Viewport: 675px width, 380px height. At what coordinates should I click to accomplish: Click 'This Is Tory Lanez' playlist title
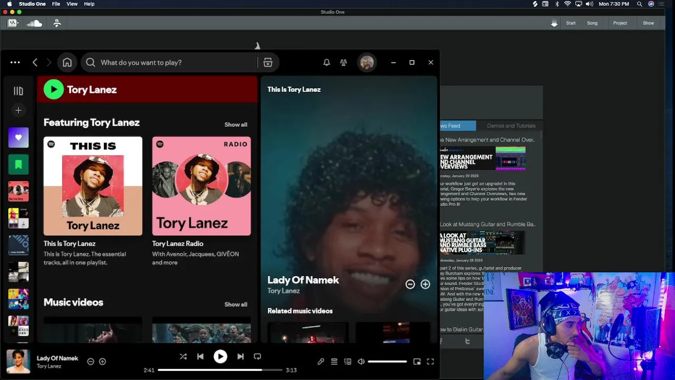[x=70, y=243]
